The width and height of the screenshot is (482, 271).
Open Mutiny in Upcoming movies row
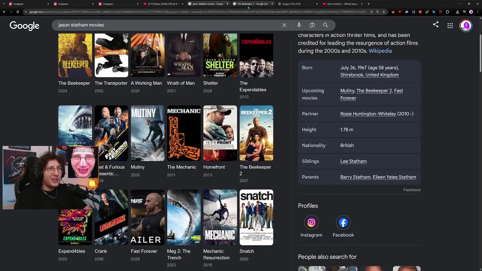347,91
